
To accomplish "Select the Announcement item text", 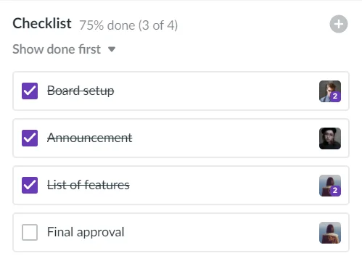I will click(90, 138).
